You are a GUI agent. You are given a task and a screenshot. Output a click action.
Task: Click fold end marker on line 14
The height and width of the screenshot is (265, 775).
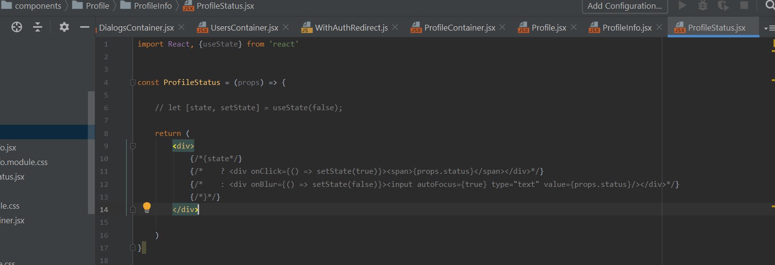click(133, 210)
